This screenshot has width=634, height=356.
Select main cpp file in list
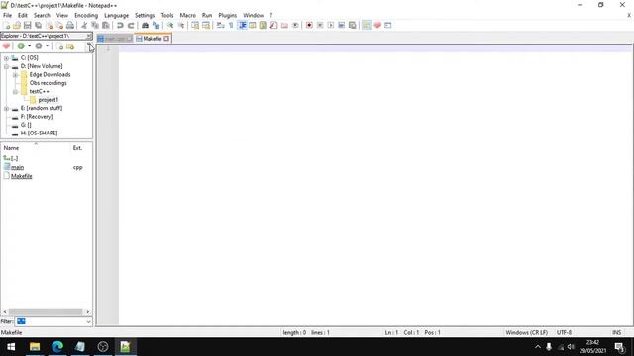[17, 167]
